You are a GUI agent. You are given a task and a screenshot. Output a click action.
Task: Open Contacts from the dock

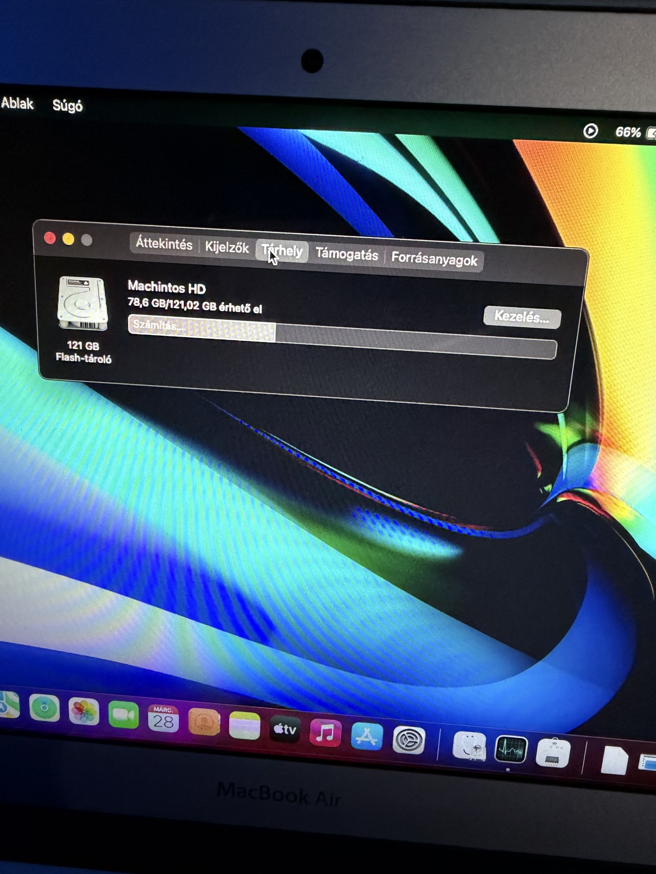[203, 721]
